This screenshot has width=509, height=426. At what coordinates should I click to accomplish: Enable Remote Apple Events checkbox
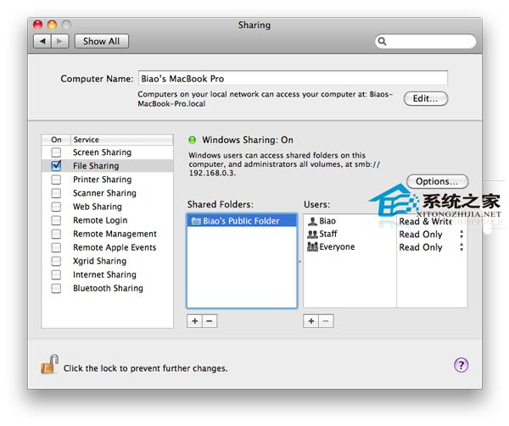56,247
